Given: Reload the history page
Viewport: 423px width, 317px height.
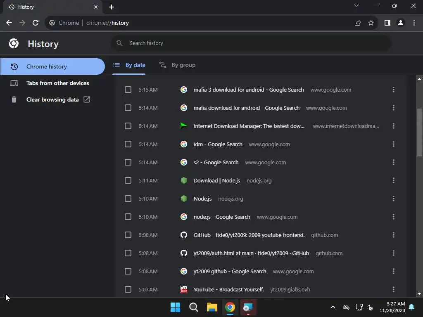Looking at the screenshot, I should pyautogui.click(x=36, y=23).
